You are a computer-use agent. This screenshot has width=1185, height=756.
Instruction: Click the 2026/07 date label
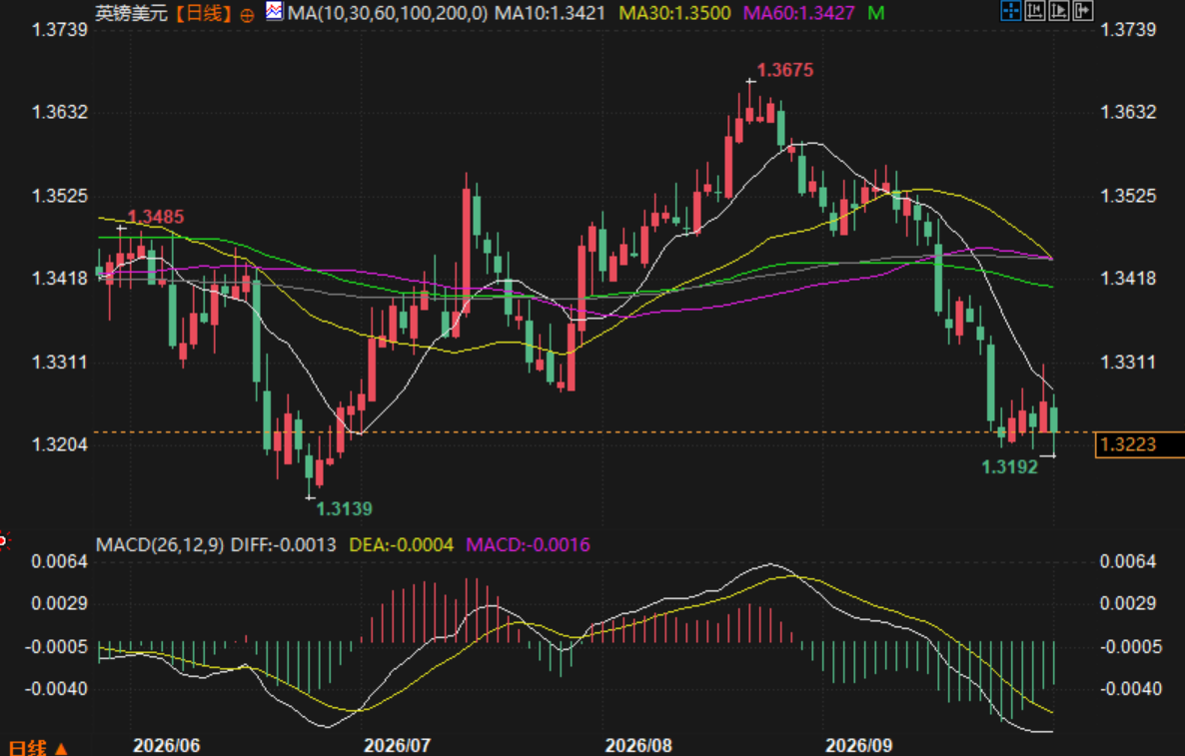pyautogui.click(x=398, y=745)
